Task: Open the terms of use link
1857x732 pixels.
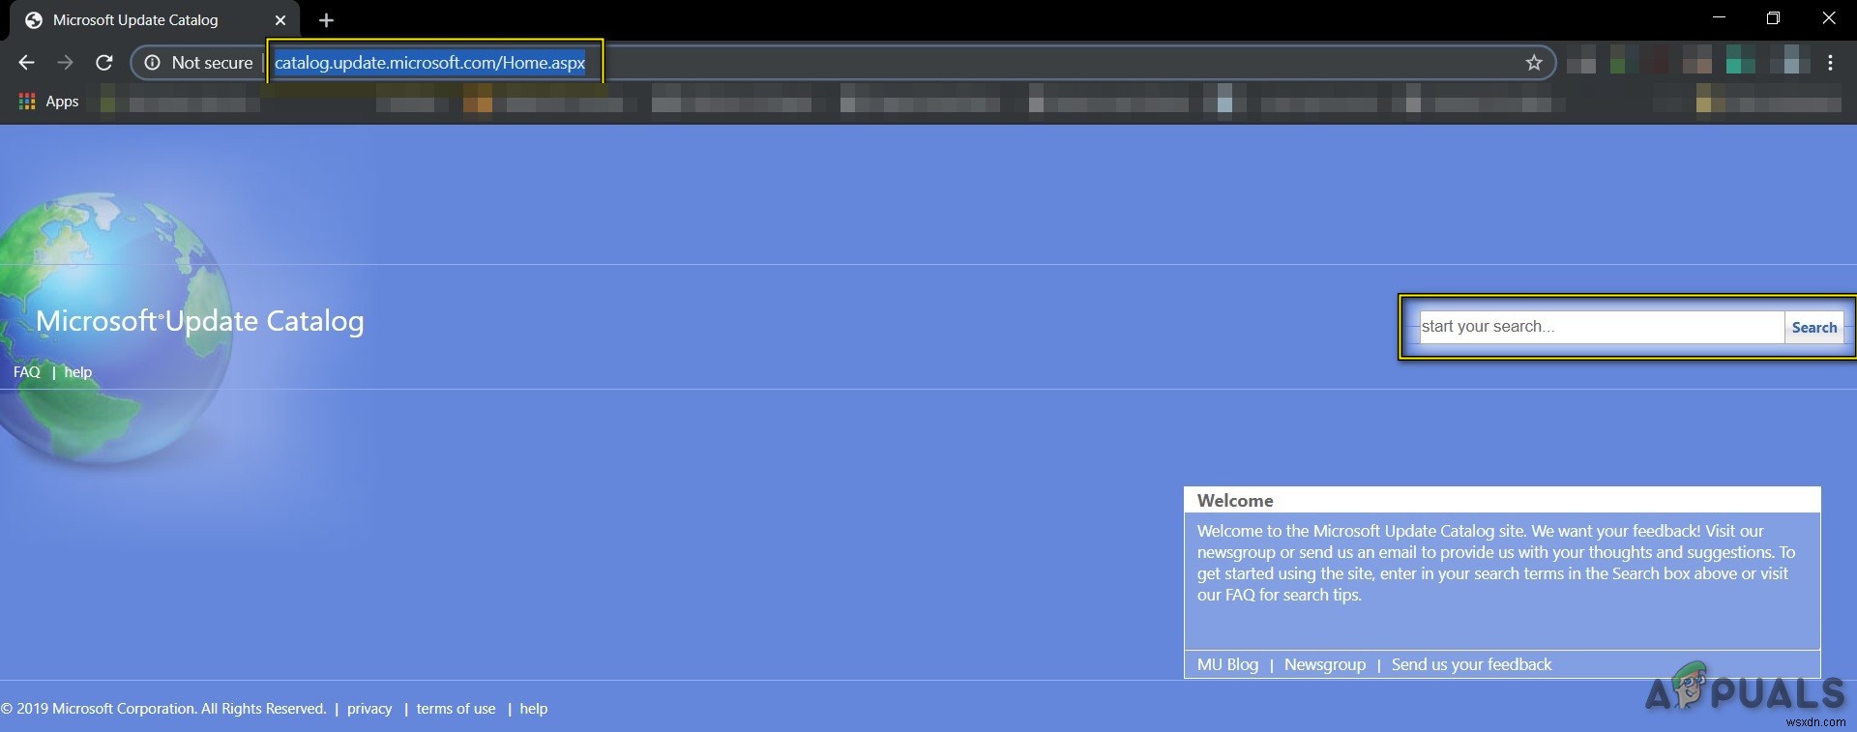Action: click(456, 709)
